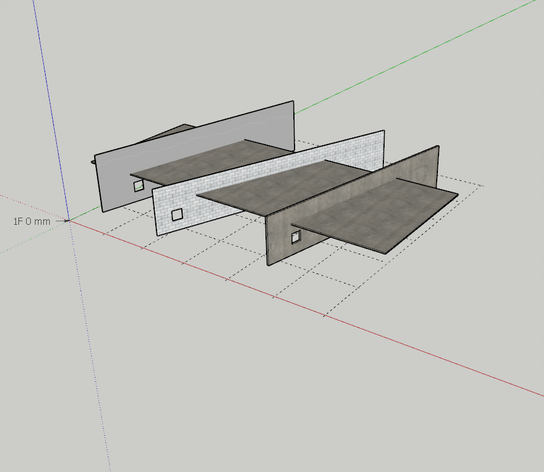Click the square opening in gray wall
The height and width of the screenshot is (472, 544).
point(138,186)
